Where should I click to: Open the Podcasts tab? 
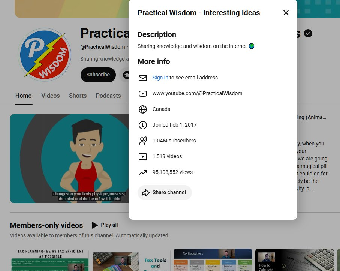(x=108, y=96)
